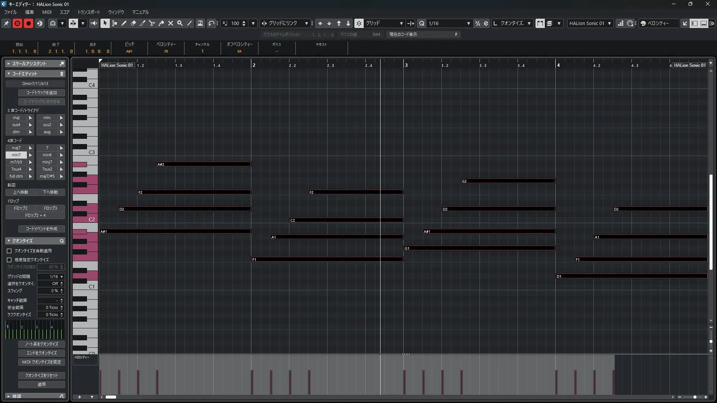Click the vertical zoom slider handle
Screen dimensions: 717x403
point(711,341)
